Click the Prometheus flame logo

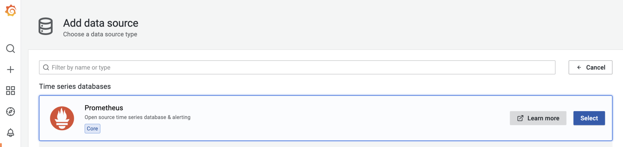click(62, 118)
